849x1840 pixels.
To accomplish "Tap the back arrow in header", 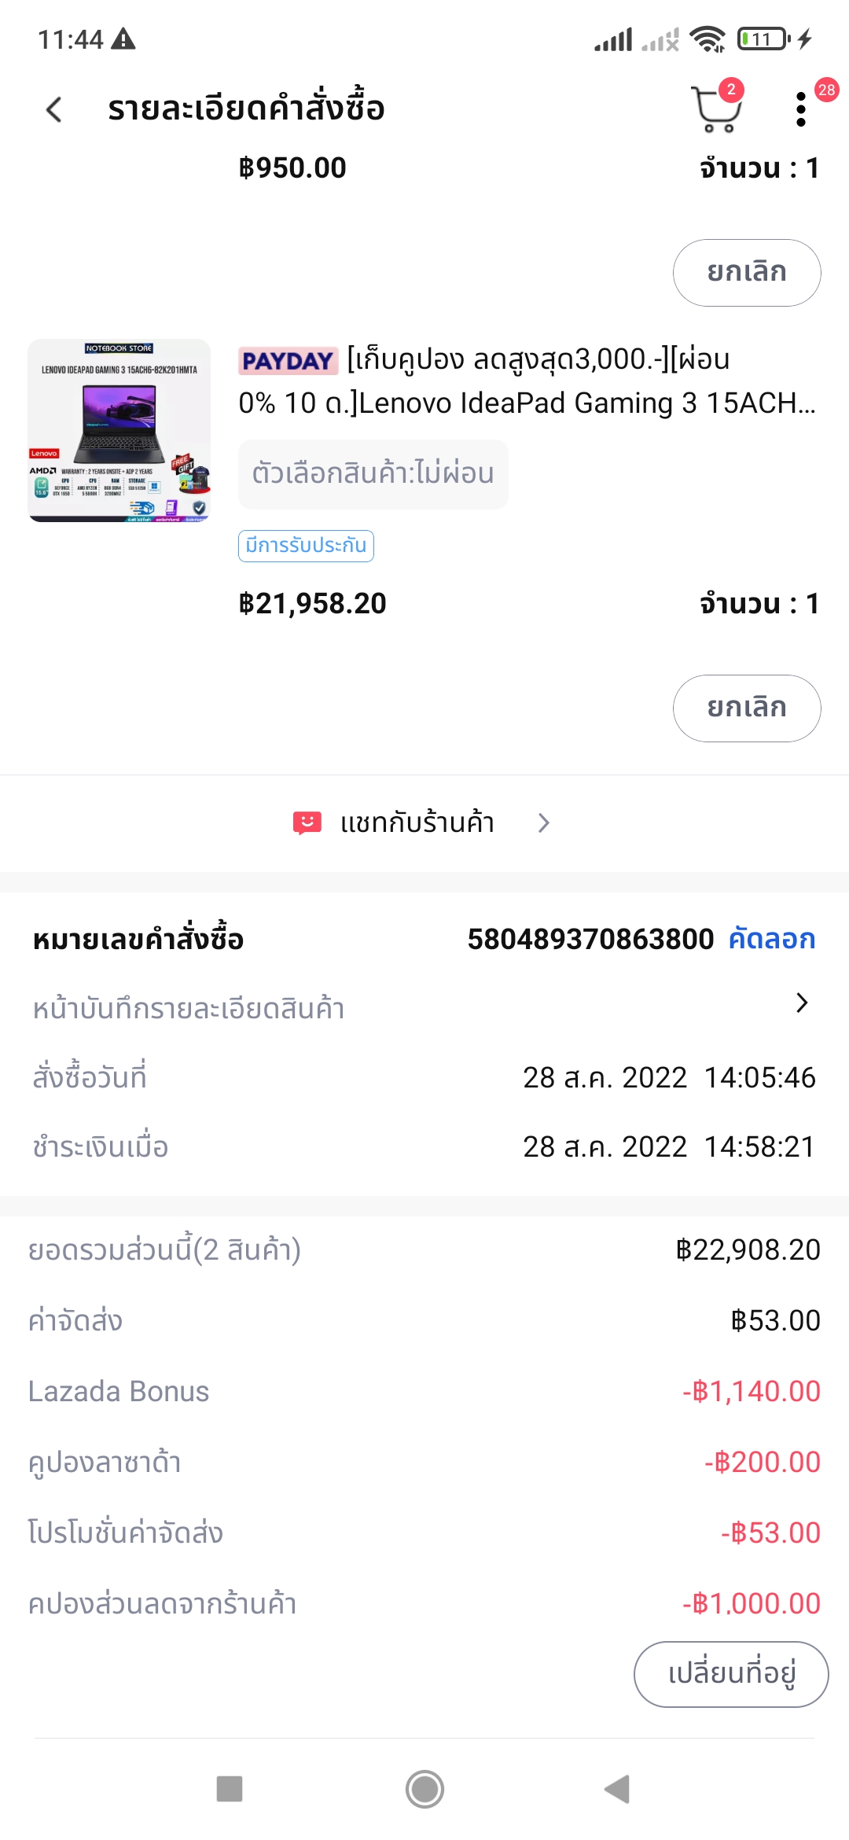I will click(x=54, y=109).
